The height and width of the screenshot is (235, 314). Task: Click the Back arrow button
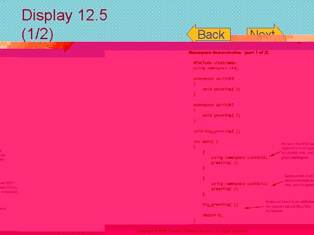[x=208, y=34]
